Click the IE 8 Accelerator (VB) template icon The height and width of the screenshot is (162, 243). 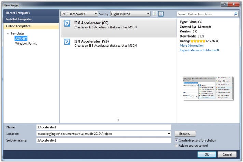pyautogui.click(x=67, y=42)
